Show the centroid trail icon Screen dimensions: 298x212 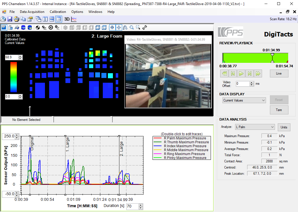[44, 27]
